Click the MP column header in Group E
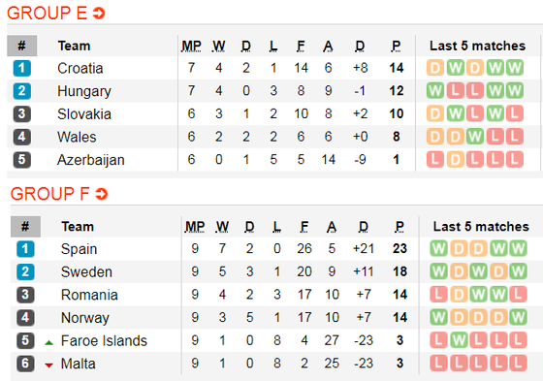Image resolution: width=543 pixels, height=381 pixels. 192,46
